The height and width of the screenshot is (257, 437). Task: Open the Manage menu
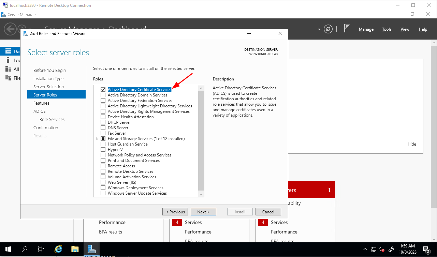coord(366,29)
